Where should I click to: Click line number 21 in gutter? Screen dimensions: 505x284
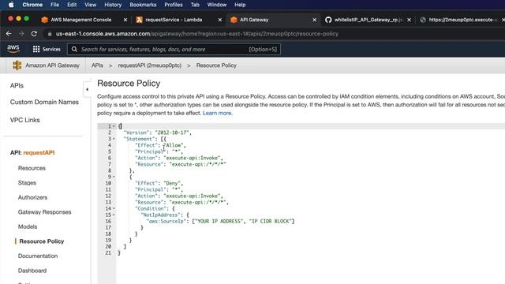click(x=108, y=253)
